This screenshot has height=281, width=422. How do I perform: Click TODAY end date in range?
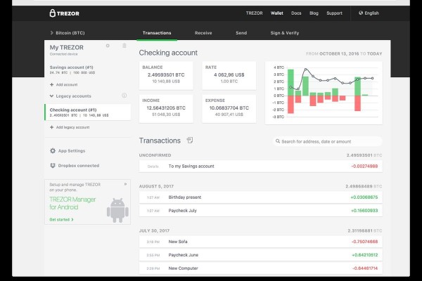(375, 53)
